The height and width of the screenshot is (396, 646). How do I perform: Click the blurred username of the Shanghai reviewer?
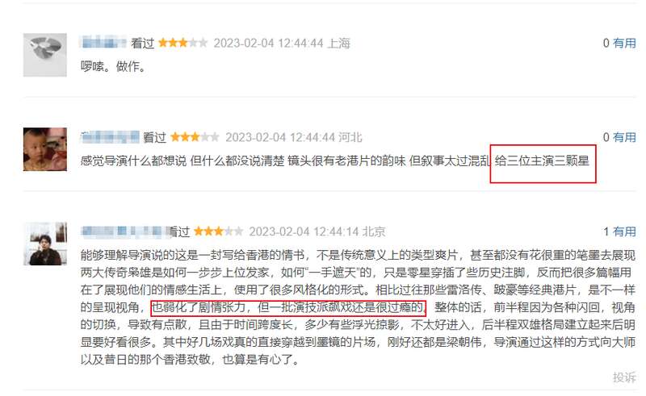click(103, 43)
